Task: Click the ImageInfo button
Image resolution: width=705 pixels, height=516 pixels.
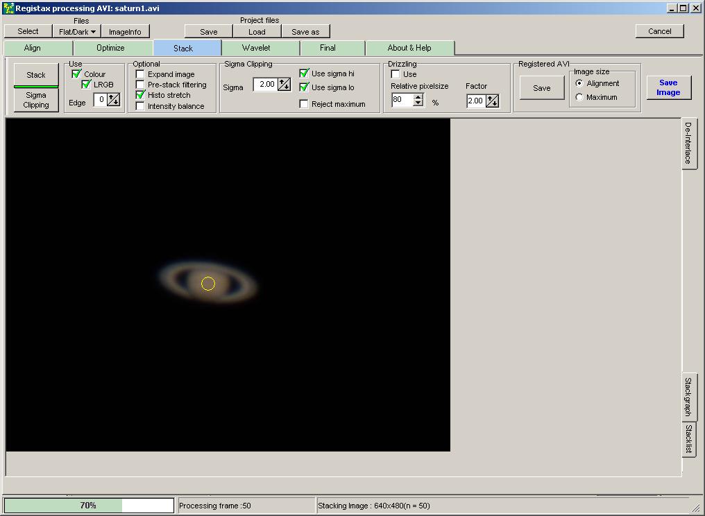Action: pos(125,31)
